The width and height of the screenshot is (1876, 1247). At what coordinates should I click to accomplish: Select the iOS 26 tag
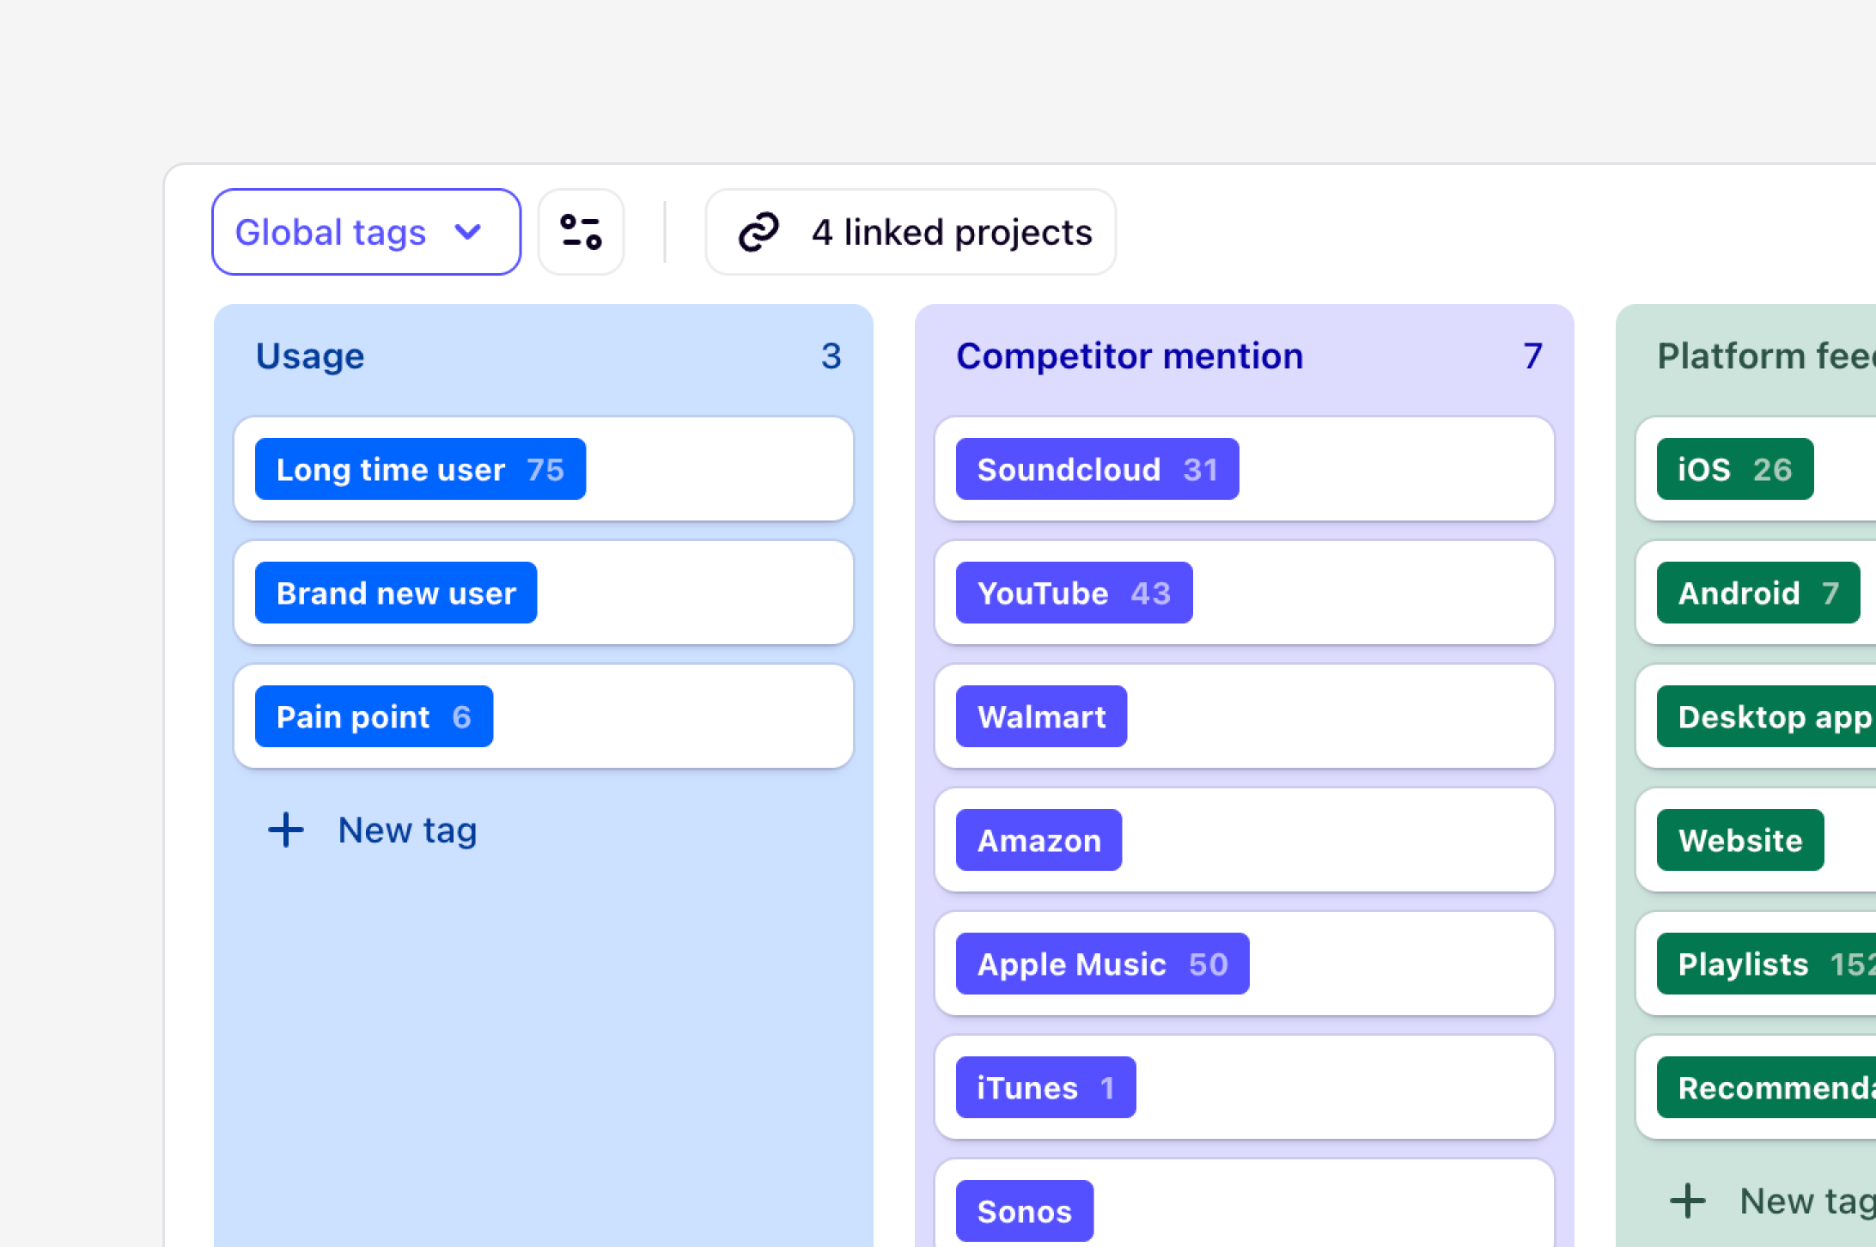pos(1734,469)
